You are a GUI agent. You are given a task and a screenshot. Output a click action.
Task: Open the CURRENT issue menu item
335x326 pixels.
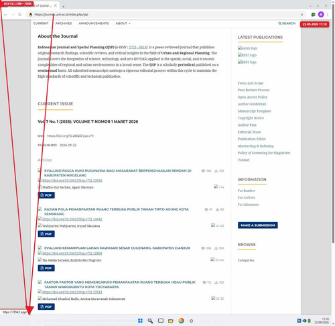point(41,23)
